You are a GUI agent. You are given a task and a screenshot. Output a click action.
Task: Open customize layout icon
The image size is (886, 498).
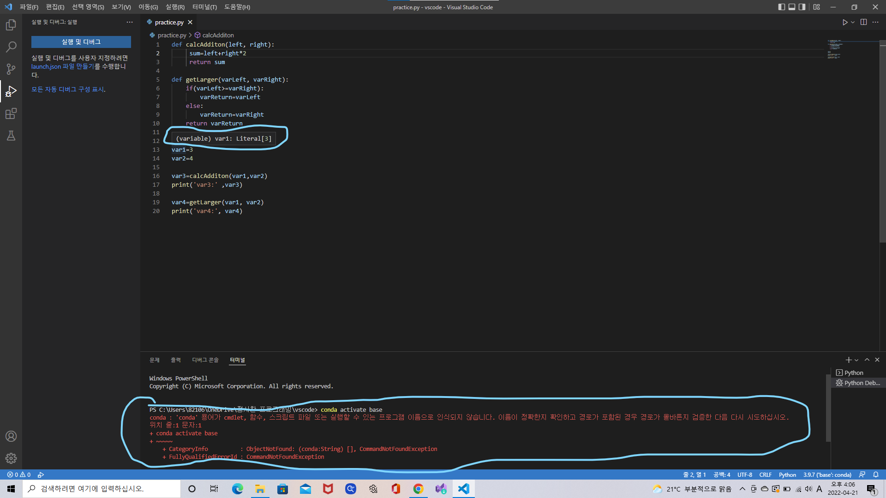click(x=817, y=7)
